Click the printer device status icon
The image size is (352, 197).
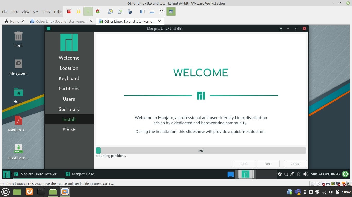[x=328, y=184]
